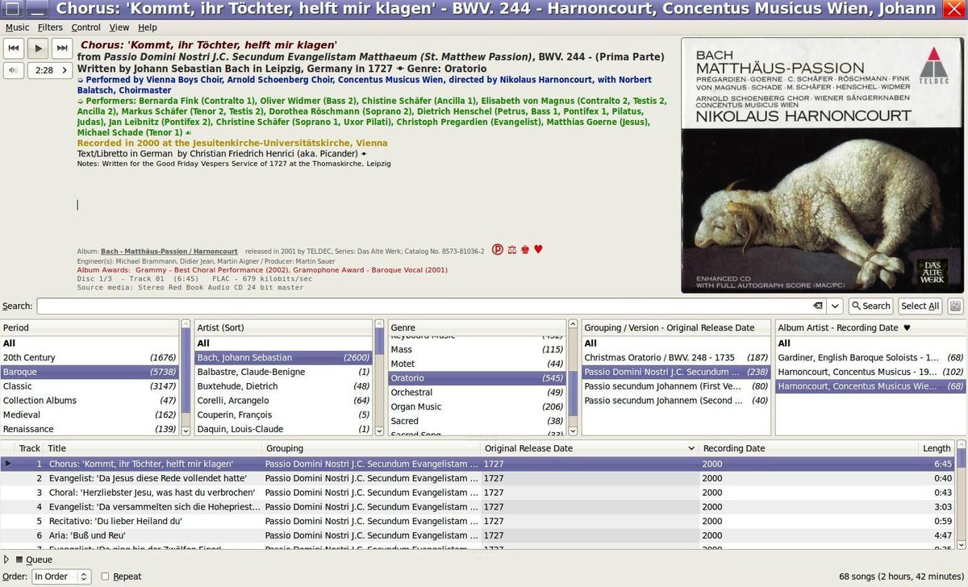Select track 5 Recitativo 'Du lieber Heiland du'
The width and height of the screenshot is (968, 587).
point(478,521)
